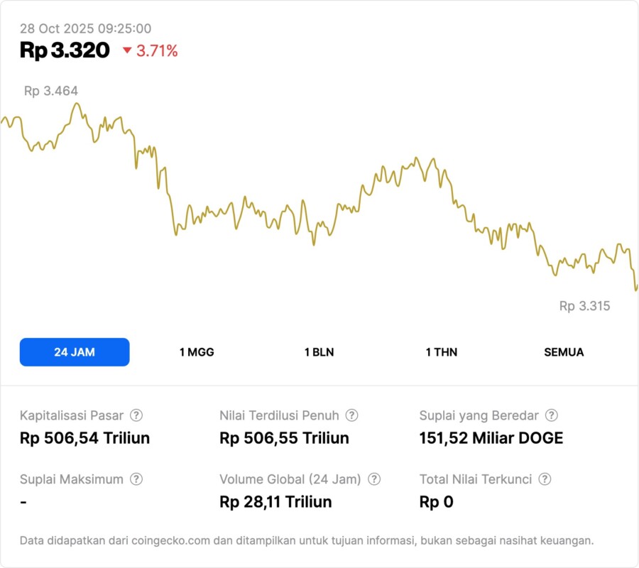Switch chart to 1 MGG range
Image resolution: width=639 pixels, height=568 pixels.
197,352
